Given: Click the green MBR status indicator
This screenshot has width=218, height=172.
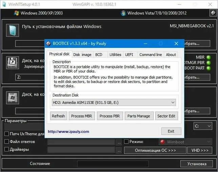Looking at the screenshot, I should pos(209,57).
